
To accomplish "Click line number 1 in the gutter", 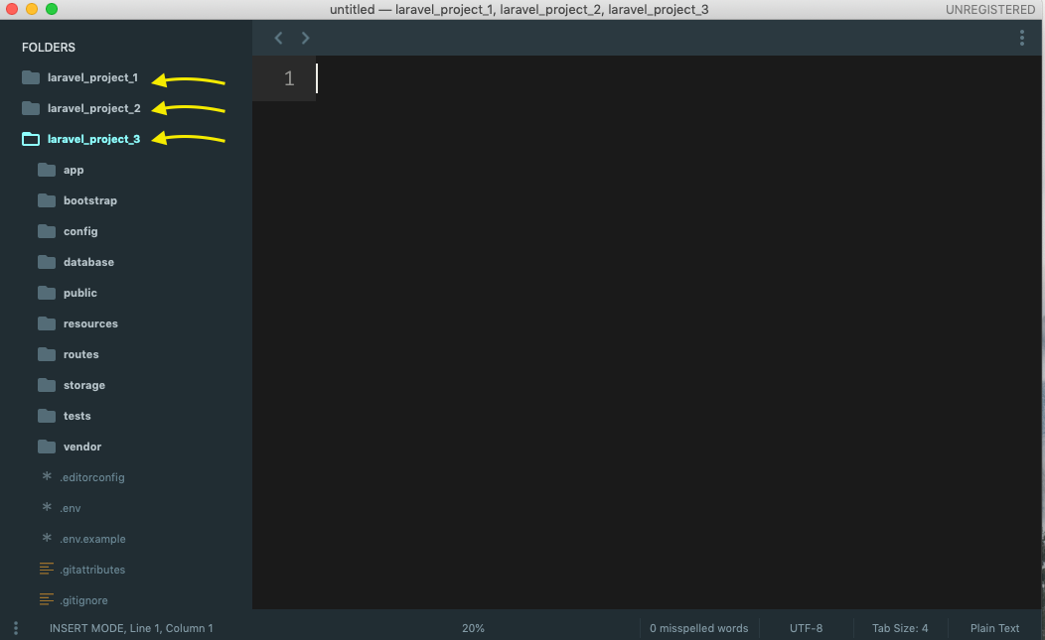I will 288,77.
